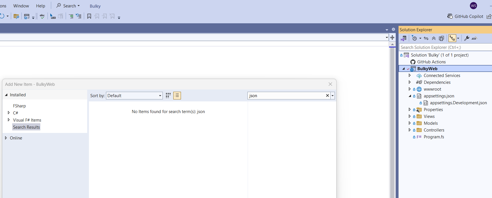The image size is (492, 198).
Task: Open GitHub Copilot
Action: pos(465,16)
